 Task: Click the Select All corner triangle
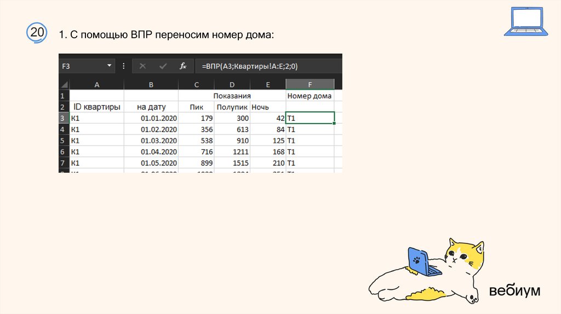point(65,85)
